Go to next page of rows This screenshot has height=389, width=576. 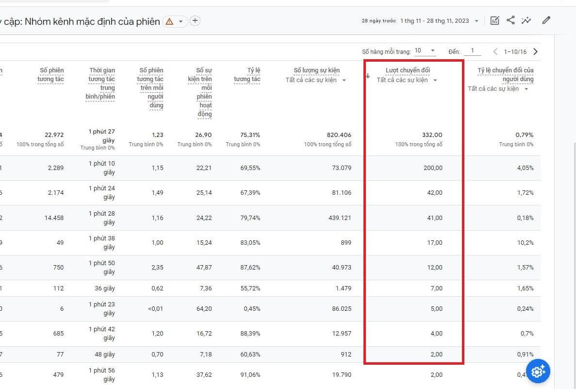[x=535, y=51]
